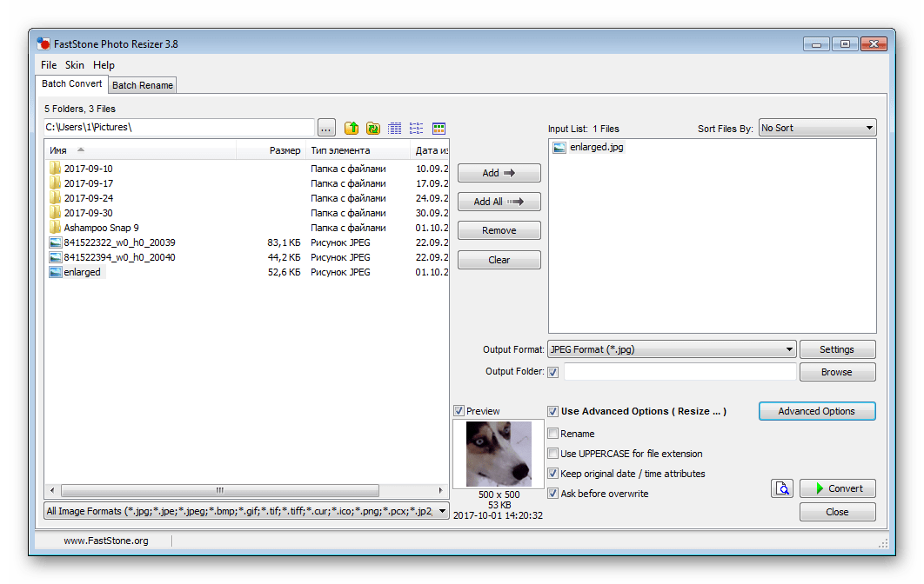Enable Use UPPERCASE for file extension

click(552, 454)
